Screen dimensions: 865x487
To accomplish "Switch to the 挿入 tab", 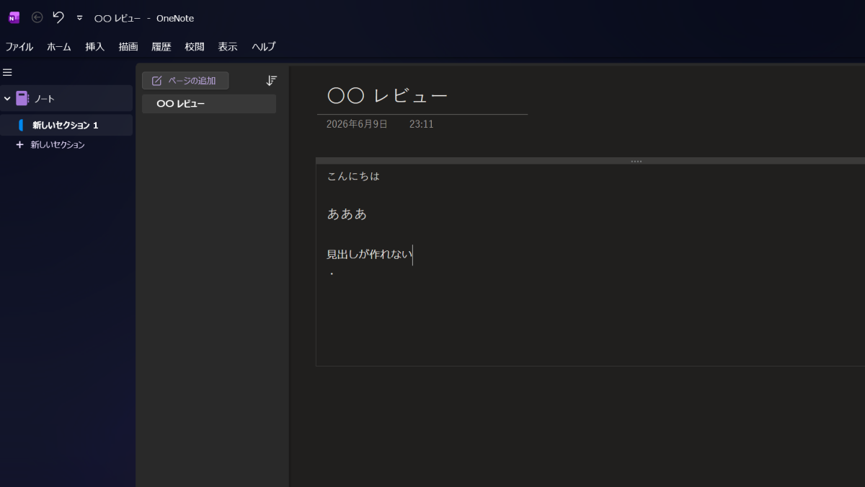I will coord(95,47).
